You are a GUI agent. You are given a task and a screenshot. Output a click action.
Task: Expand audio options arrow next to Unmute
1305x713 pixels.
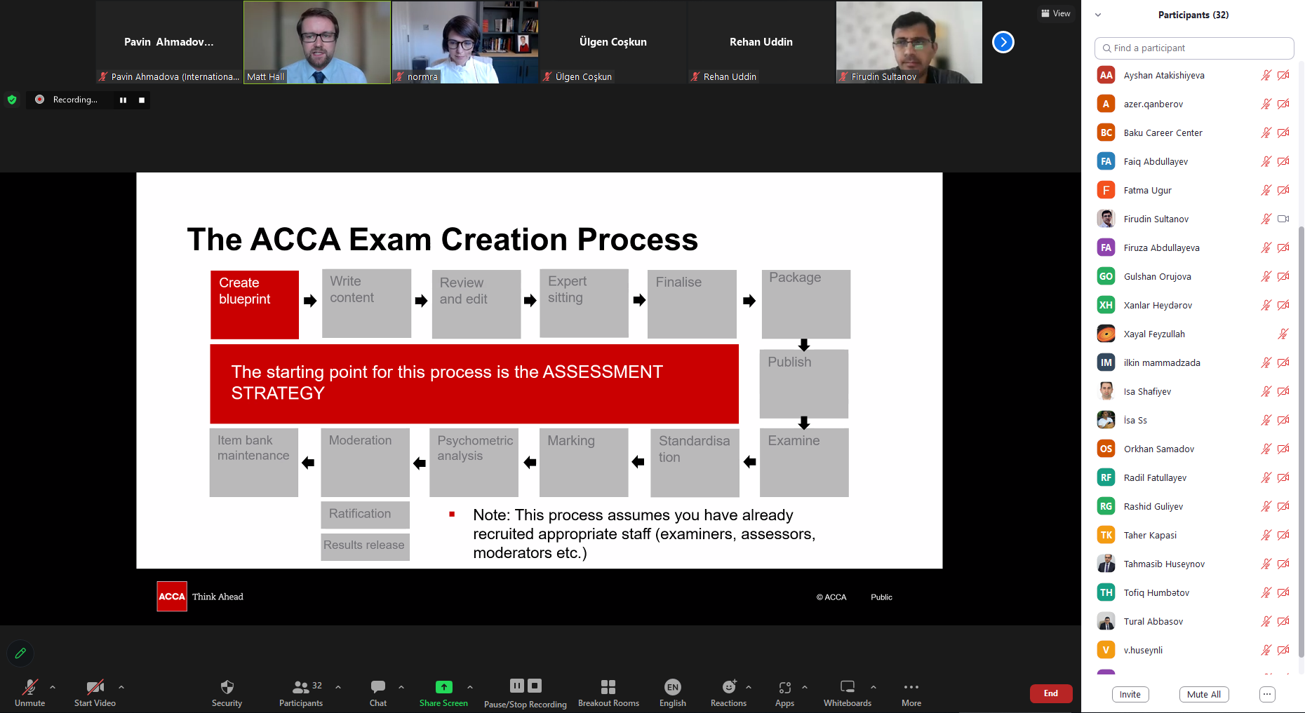(x=53, y=687)
